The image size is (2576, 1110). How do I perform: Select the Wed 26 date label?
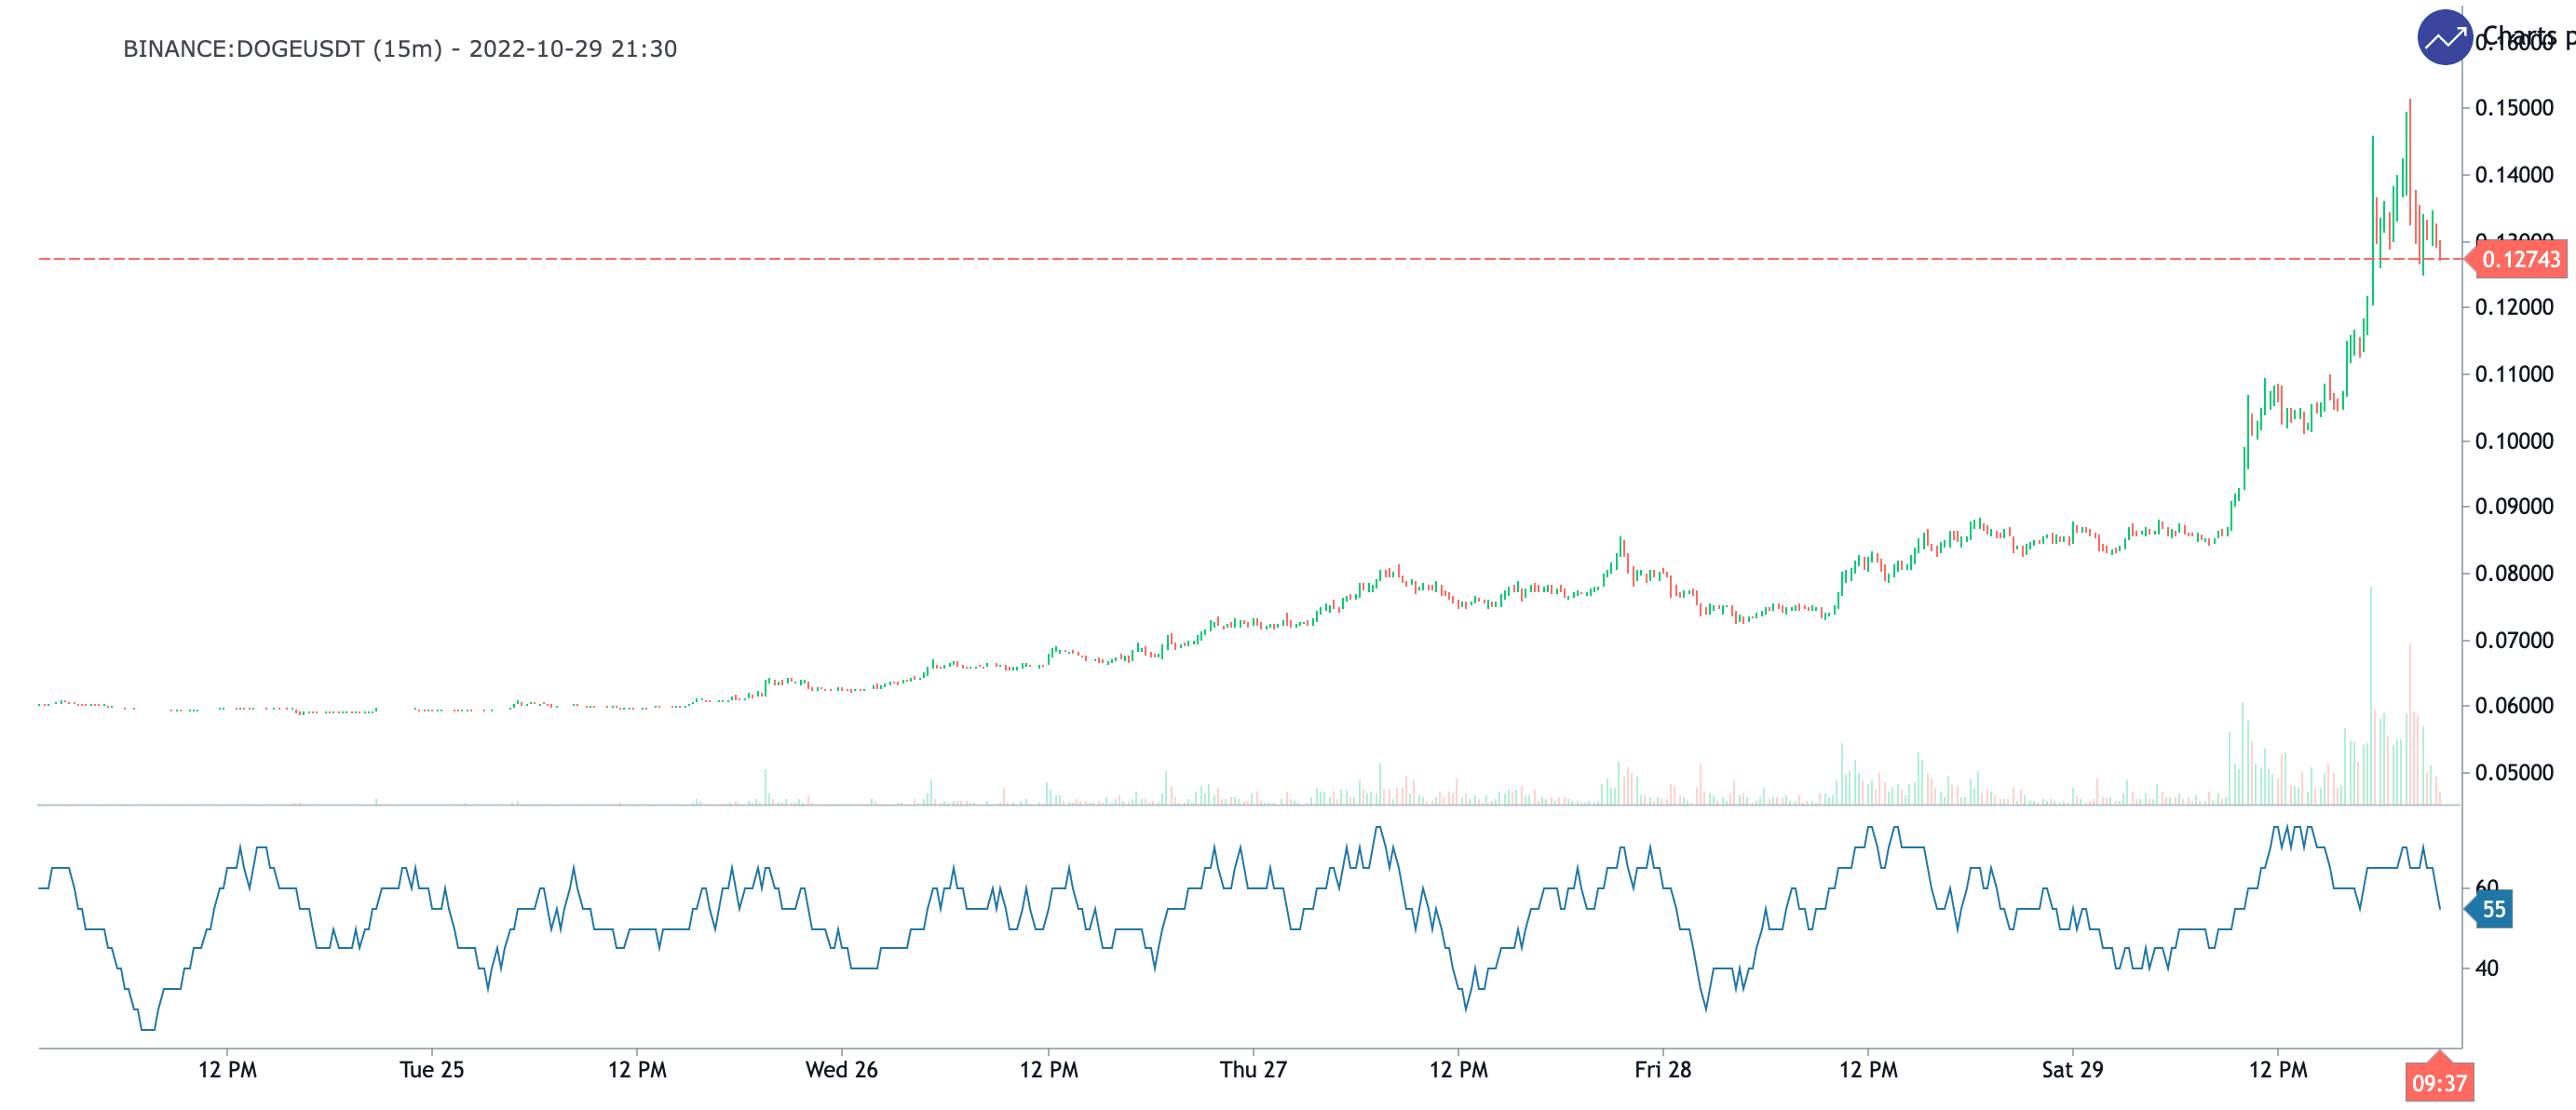point(841,1070)
